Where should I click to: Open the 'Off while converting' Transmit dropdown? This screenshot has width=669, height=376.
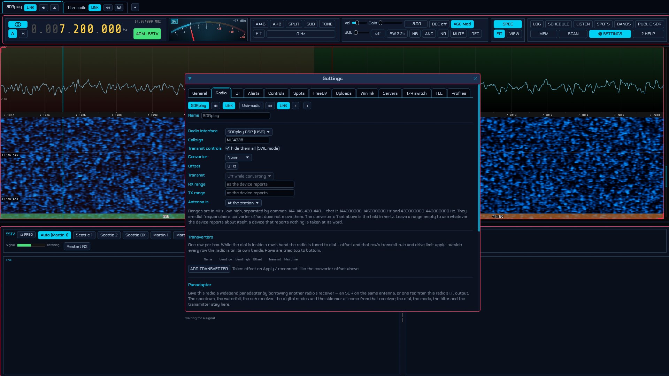[x=249, y=176]
